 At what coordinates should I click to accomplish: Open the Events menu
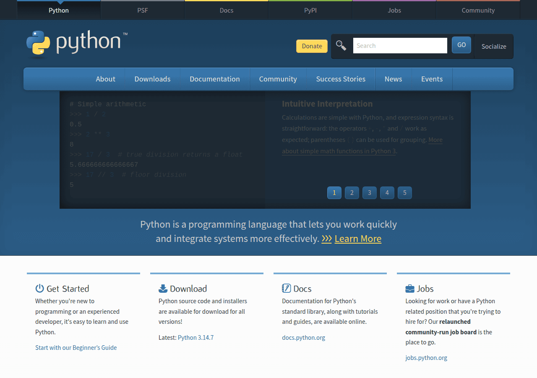(432, 79)
